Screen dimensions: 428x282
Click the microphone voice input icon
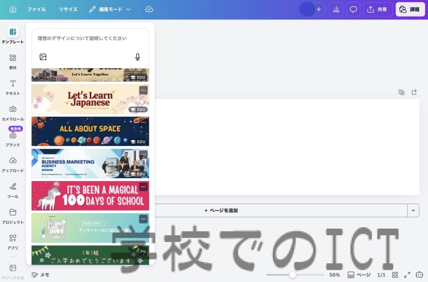138,57
